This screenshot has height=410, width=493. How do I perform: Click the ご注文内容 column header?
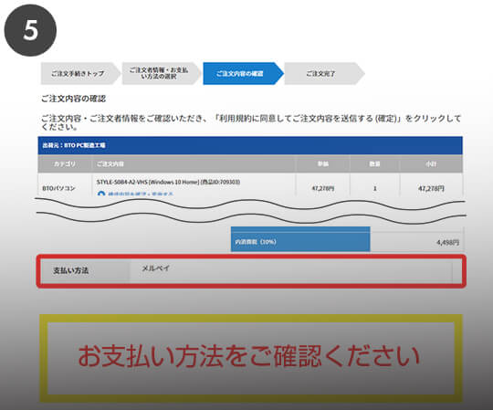194,163
